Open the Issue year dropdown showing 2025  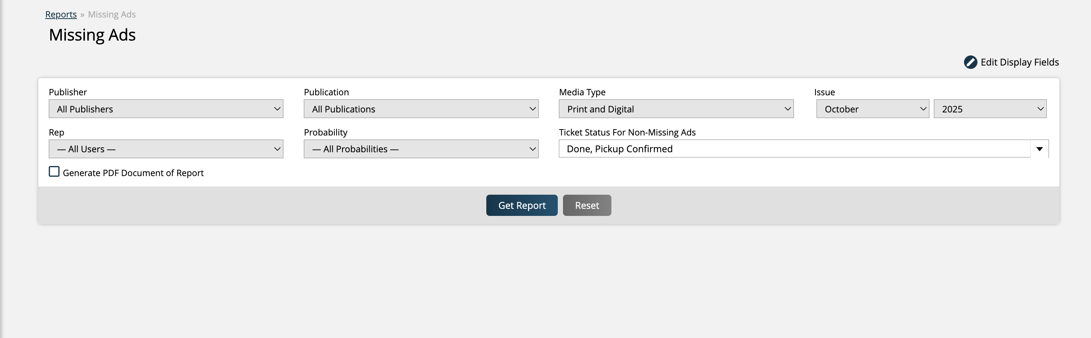coord(989,109)
